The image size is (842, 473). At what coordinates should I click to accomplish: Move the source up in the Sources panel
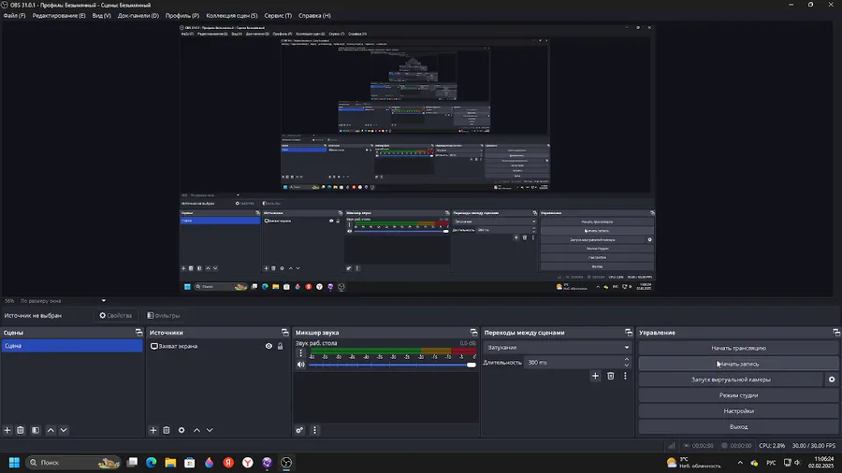tap(196, 430)
